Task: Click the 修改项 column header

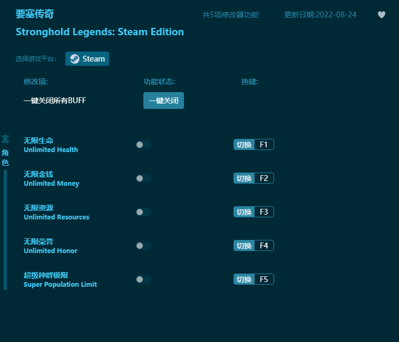Action: 36,82
